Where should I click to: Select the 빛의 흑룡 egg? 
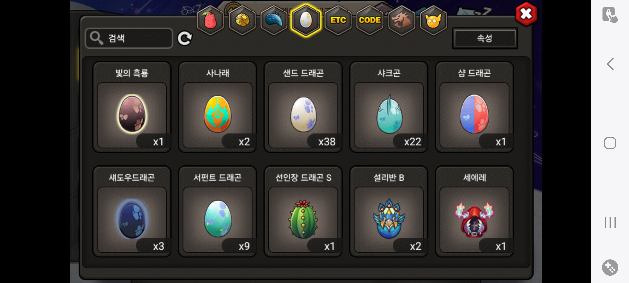132,107
